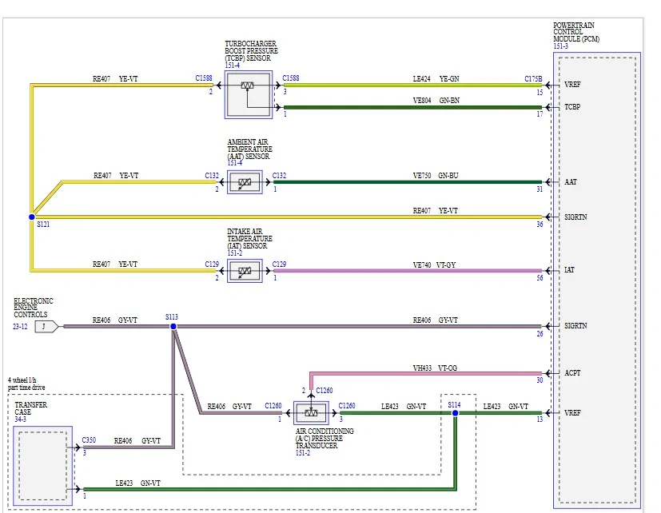661x513 pixels.
Task: Click PCM pin number 30
Action: tap(540, 380)
